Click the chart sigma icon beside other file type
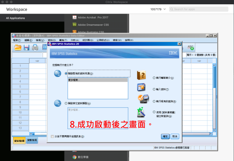Screen dimensions: 234x161 pyautogui.click(x=57, y=103)
